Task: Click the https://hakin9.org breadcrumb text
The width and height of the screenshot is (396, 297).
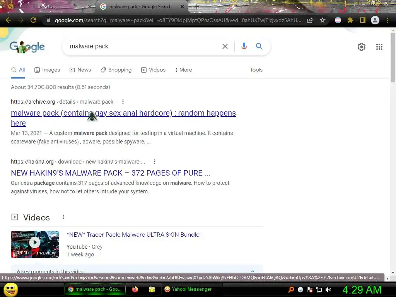Action: click(x=32, y=162)
